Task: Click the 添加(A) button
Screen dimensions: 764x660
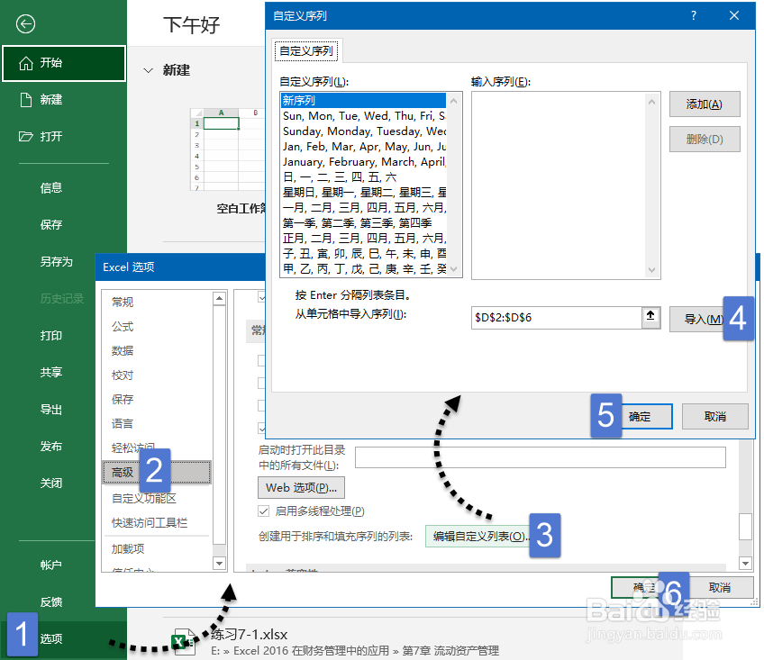Action: coord(705,104)
